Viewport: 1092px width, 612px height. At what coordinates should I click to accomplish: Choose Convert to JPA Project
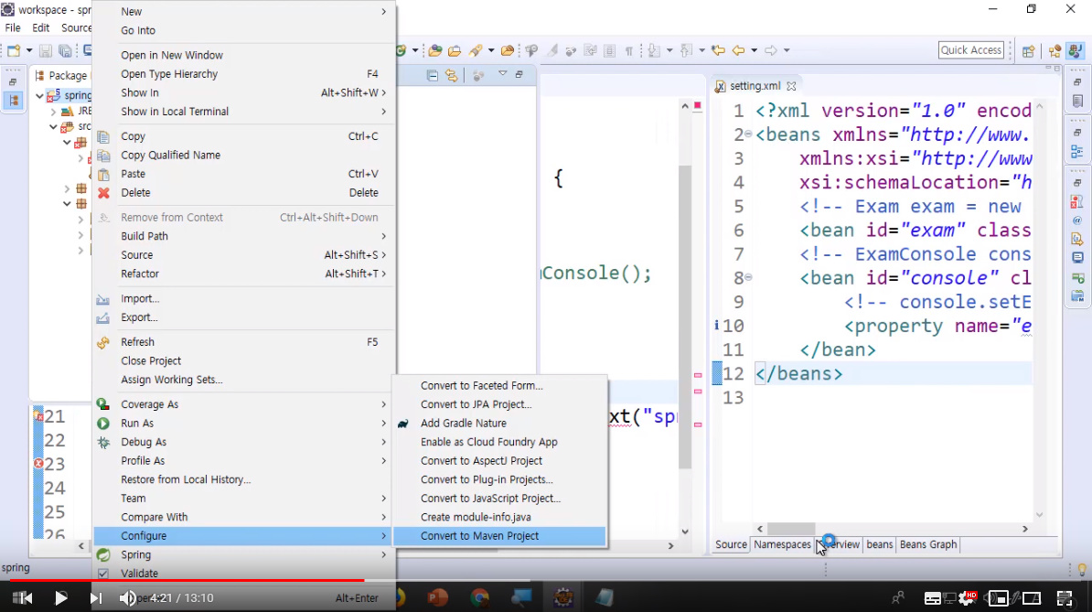(x=499, y=404)
